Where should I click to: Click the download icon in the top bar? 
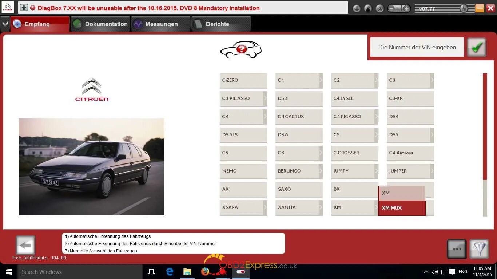[357, 8]
